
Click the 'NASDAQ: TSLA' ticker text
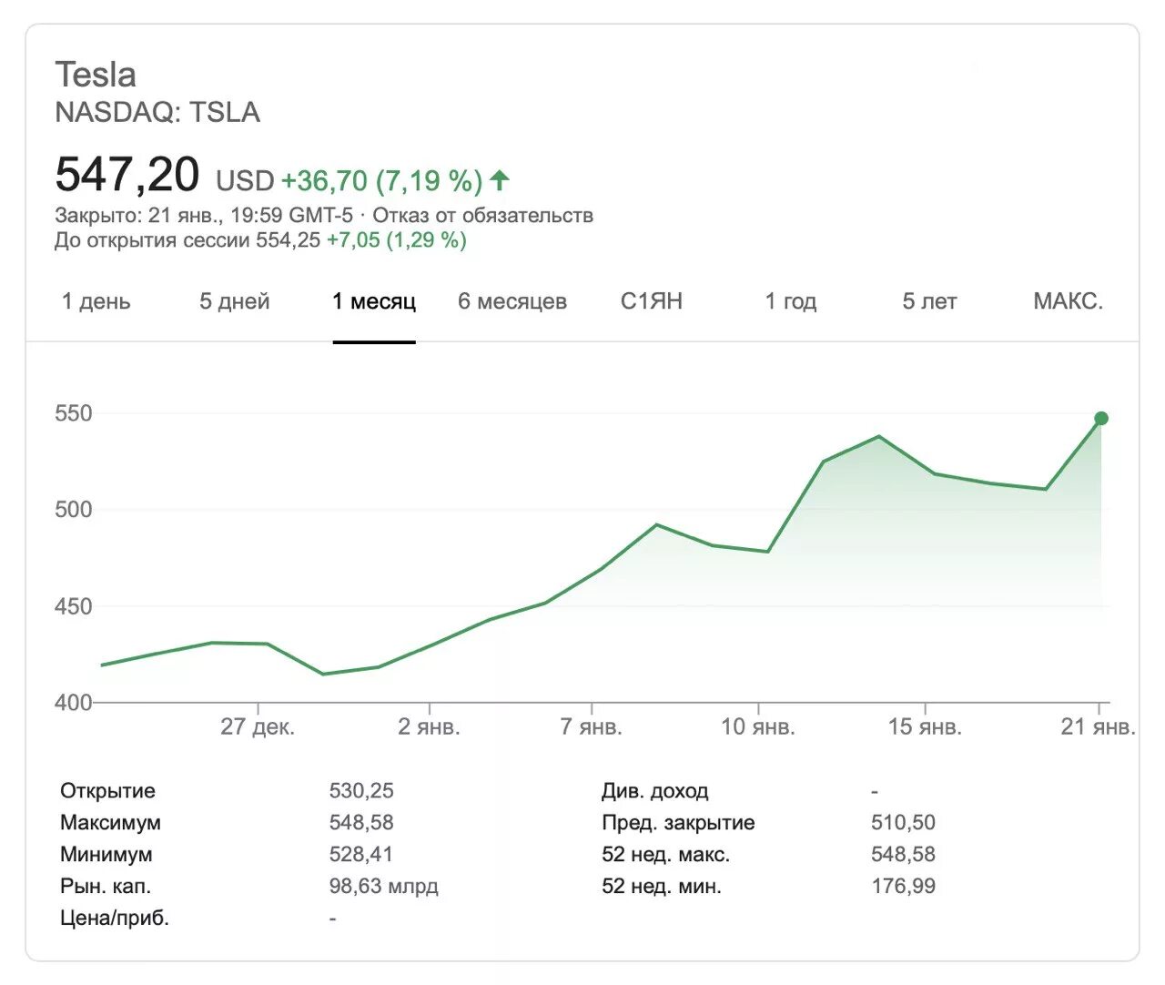pyautogui.click(x=157, y=112)
